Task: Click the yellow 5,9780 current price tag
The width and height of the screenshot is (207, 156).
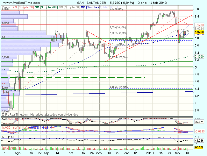Action: pos(199,32)
